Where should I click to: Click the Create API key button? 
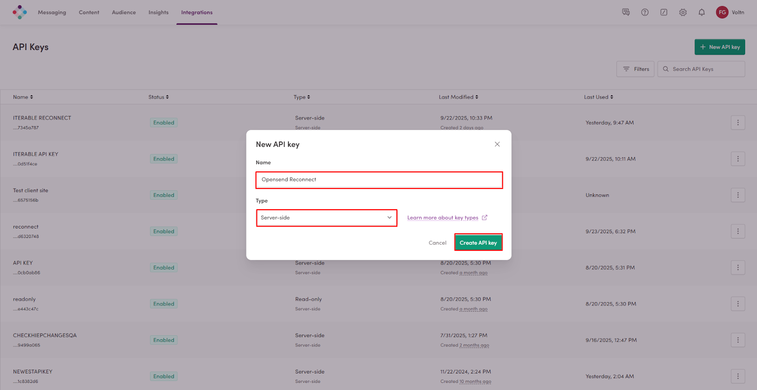(x=478, y=243)
